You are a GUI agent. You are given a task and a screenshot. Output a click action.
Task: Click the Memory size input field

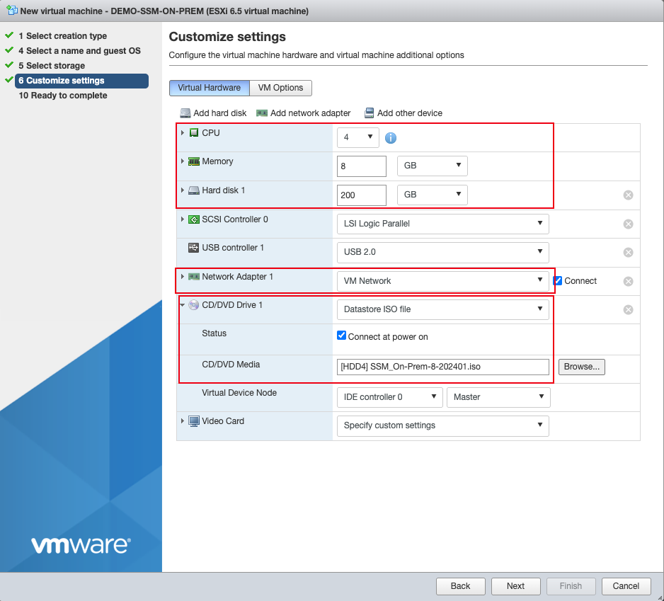(x=360, y=166)
